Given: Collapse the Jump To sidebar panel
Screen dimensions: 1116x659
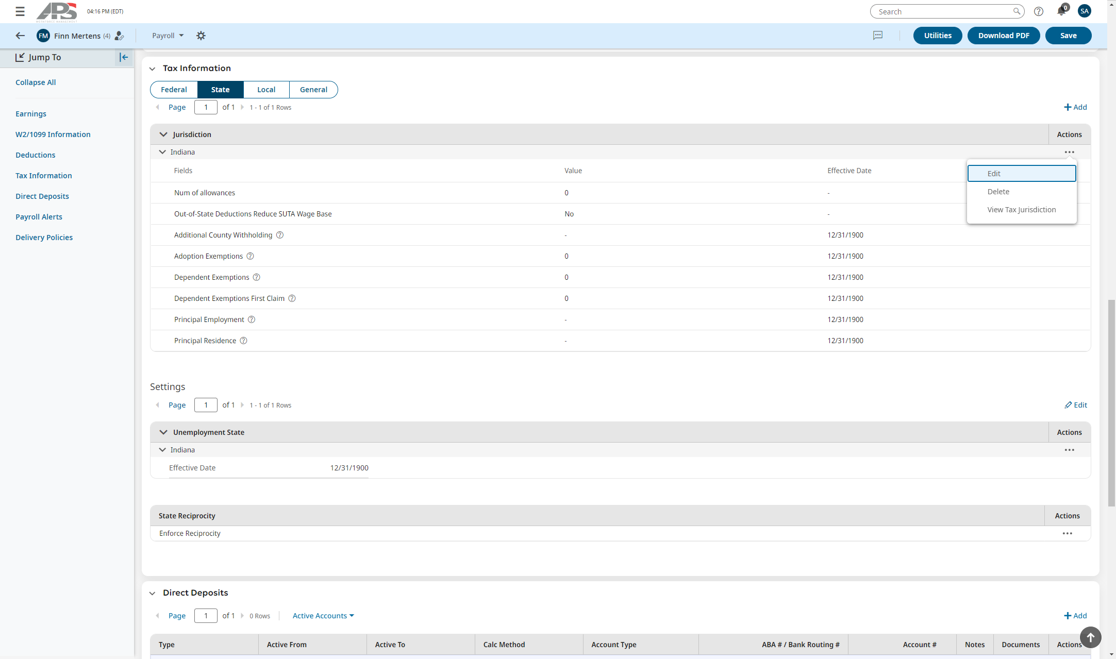Looking at the screenshot, I should [x=124, y=57].
